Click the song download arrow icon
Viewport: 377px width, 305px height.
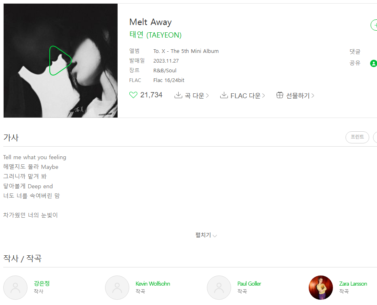click(x=178, y=95)
